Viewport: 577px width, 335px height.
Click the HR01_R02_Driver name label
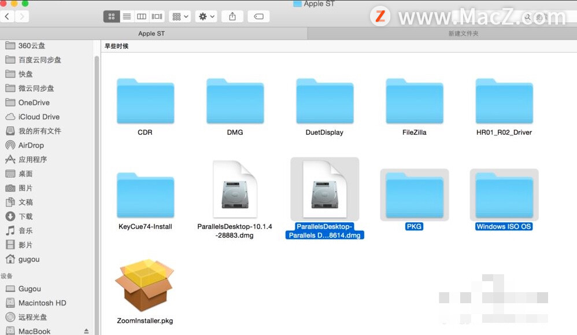click(504, 132)
